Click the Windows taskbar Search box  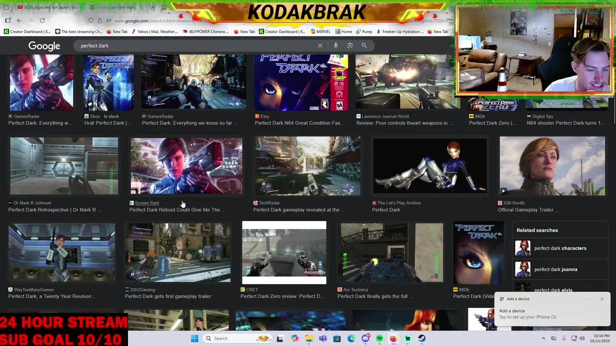(x=237, y=338)
